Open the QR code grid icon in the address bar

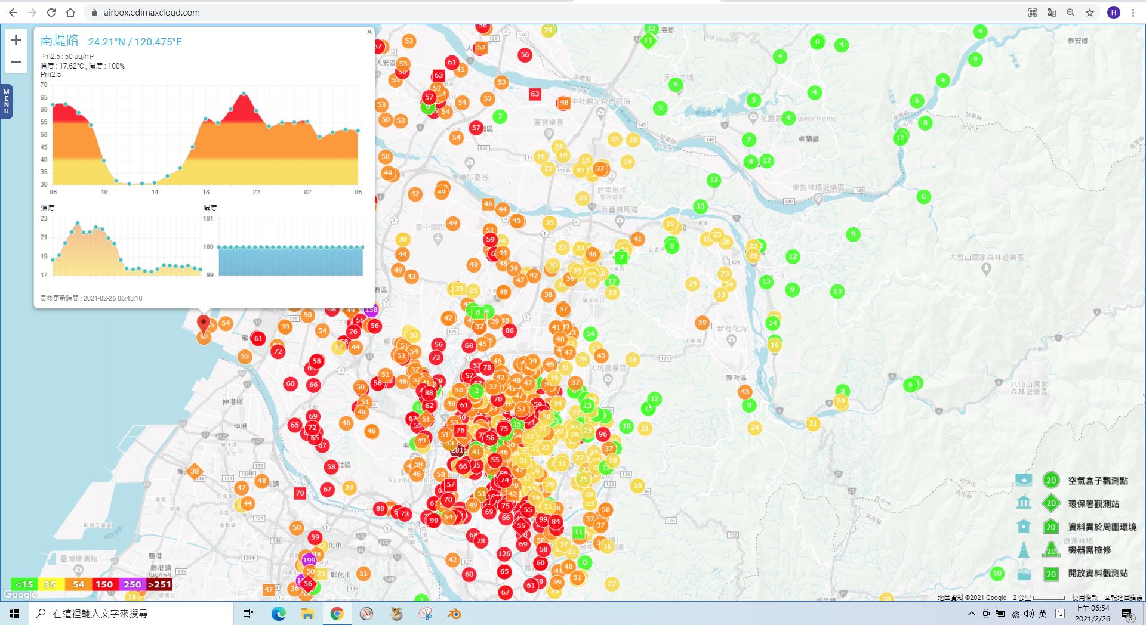[1033, 13]
